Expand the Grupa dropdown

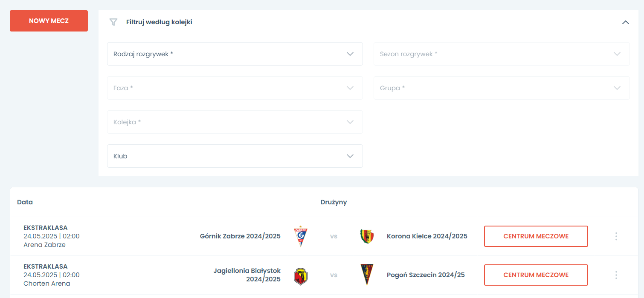pyautogui.click(x=501, y=88)
